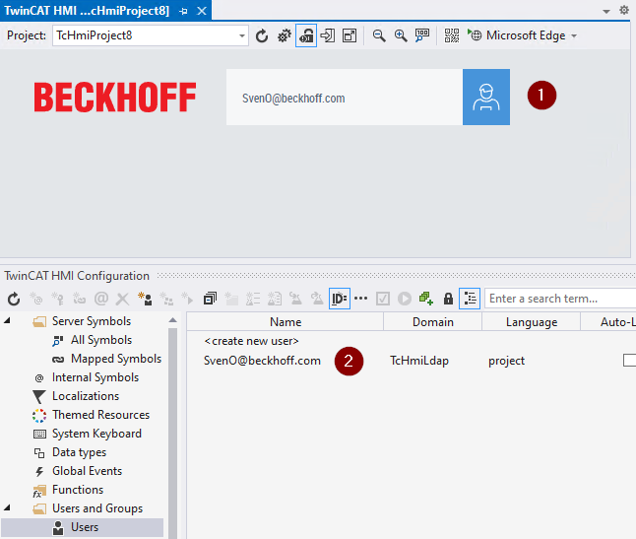Viewport: 636px width, 539px height.
Task: Click the grayed at-sign icon in toolbar
Action: click(101, 300)
